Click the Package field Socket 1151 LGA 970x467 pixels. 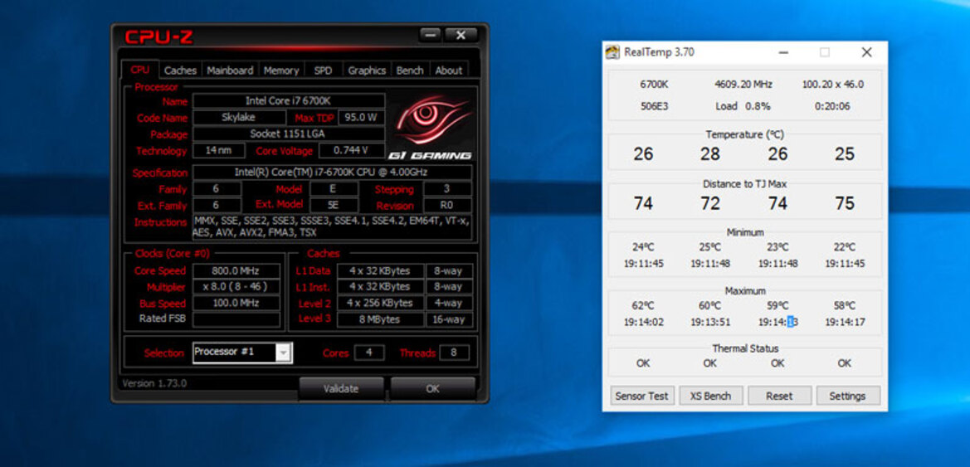pos(289,134)
